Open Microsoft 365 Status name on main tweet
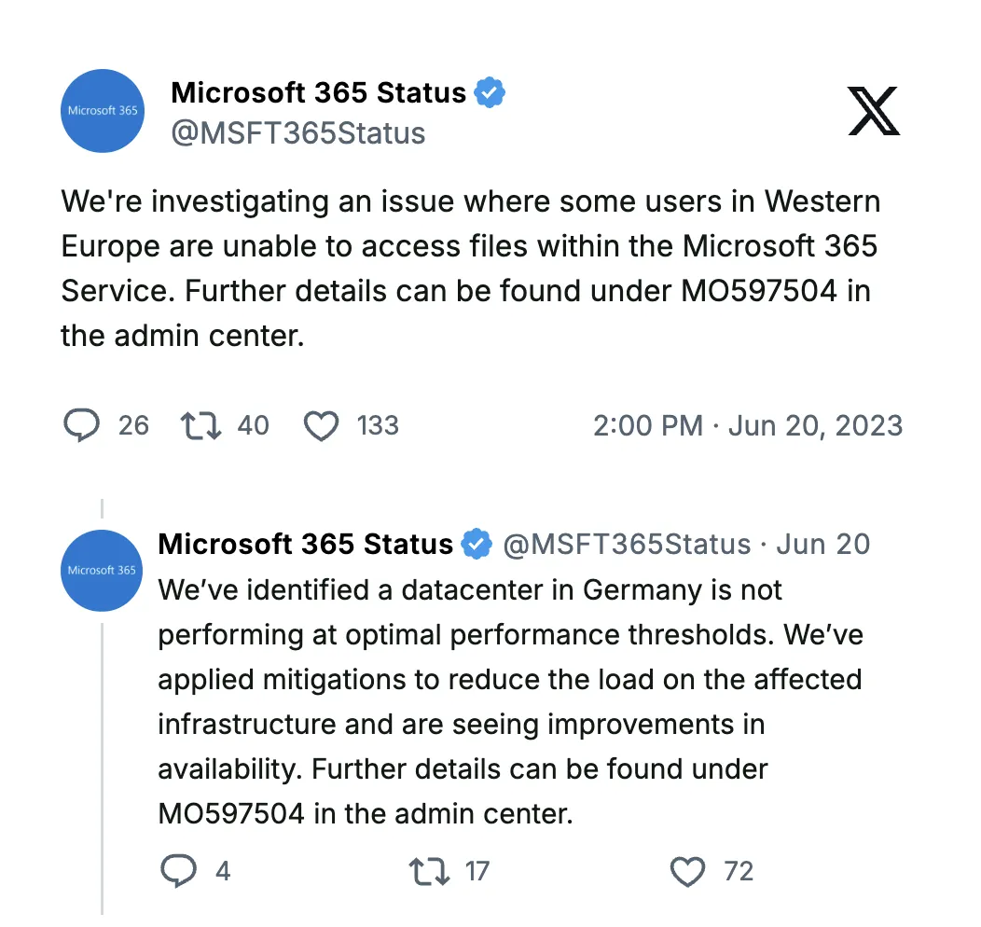 [318, 92]
